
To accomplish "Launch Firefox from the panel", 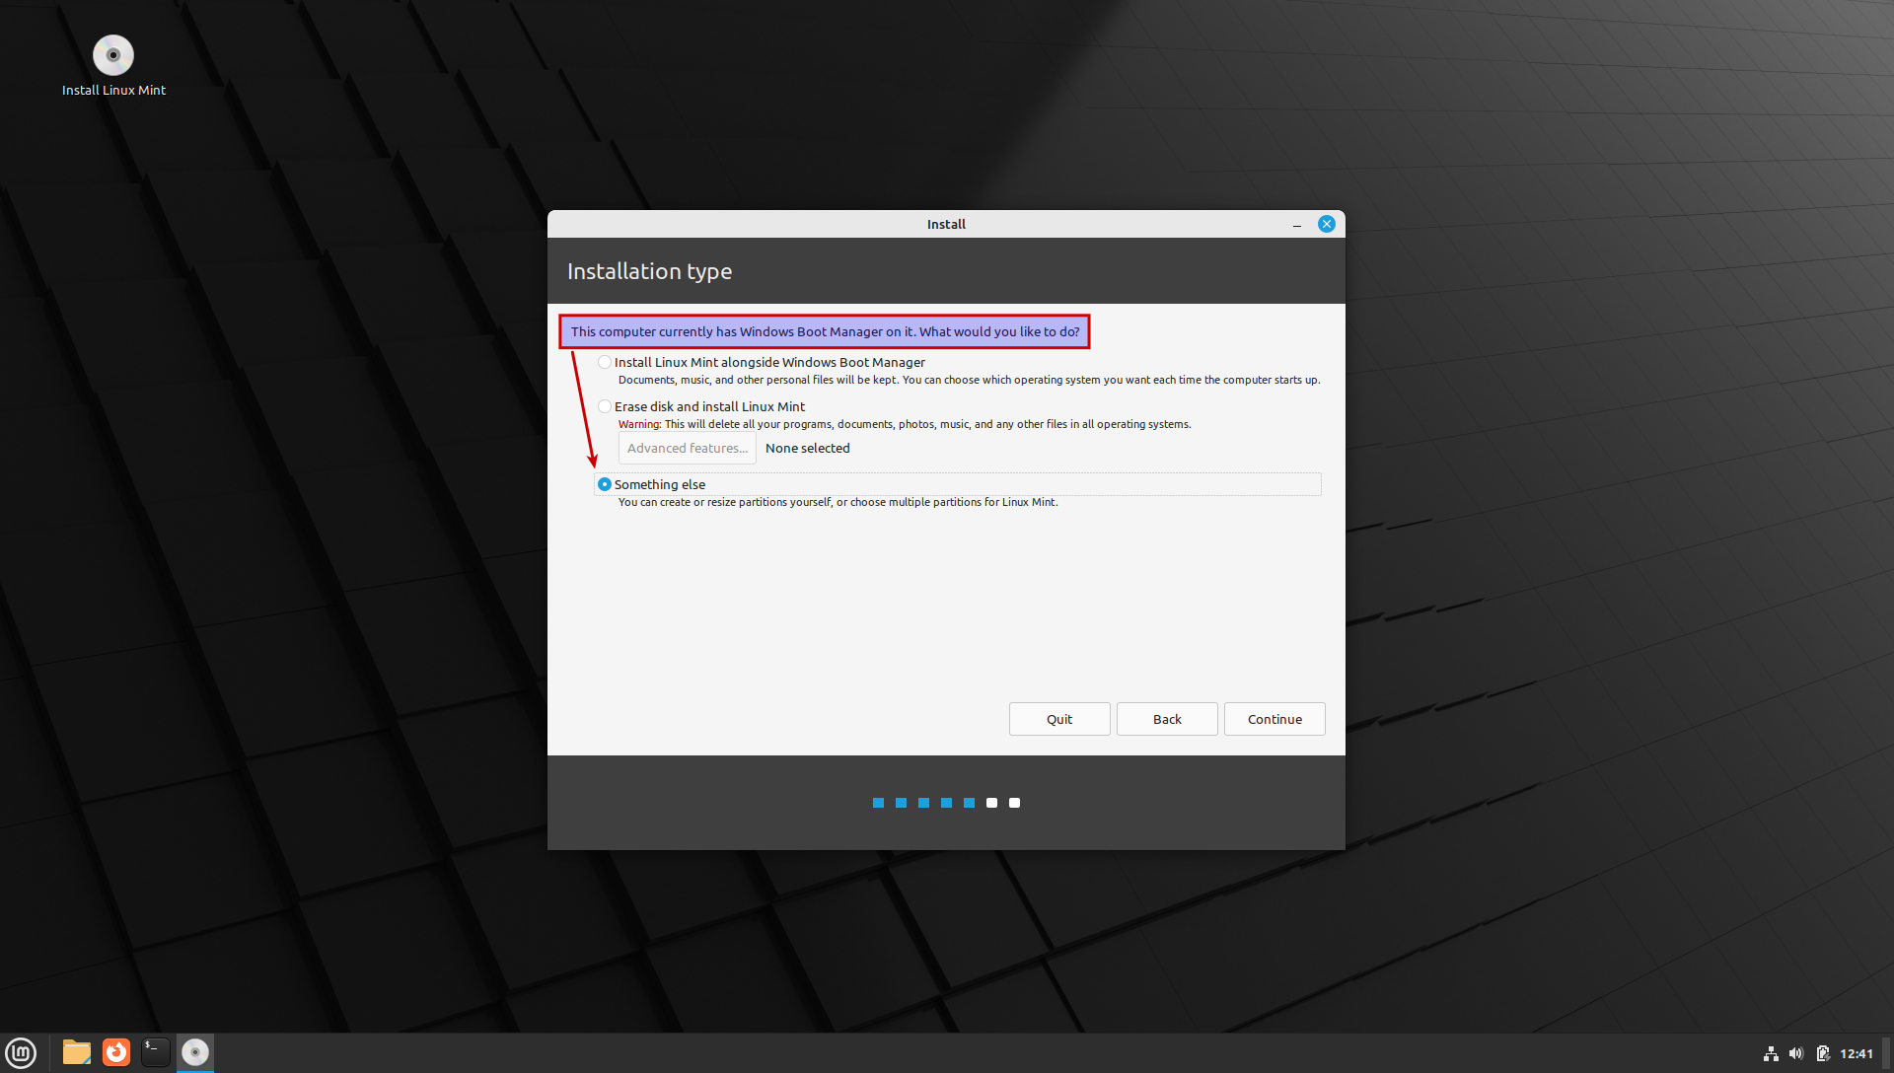I will [x=116, y=1052].
